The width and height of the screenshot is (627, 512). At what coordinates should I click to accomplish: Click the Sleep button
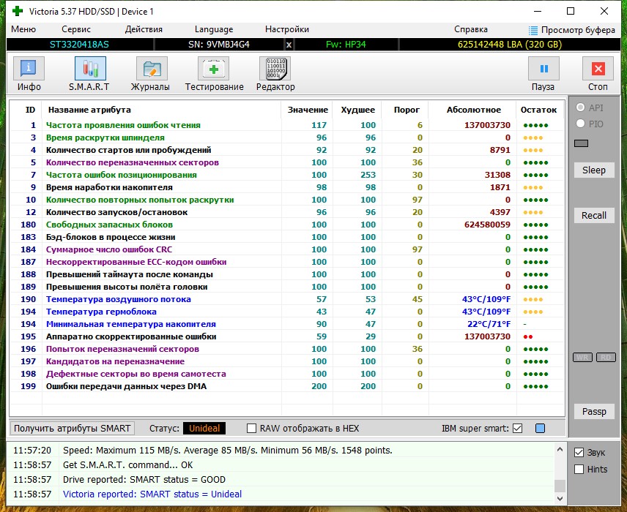(x=594, y=170)
